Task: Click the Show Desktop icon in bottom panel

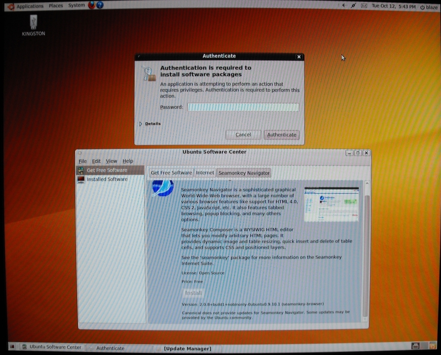Action: (12, 347)
